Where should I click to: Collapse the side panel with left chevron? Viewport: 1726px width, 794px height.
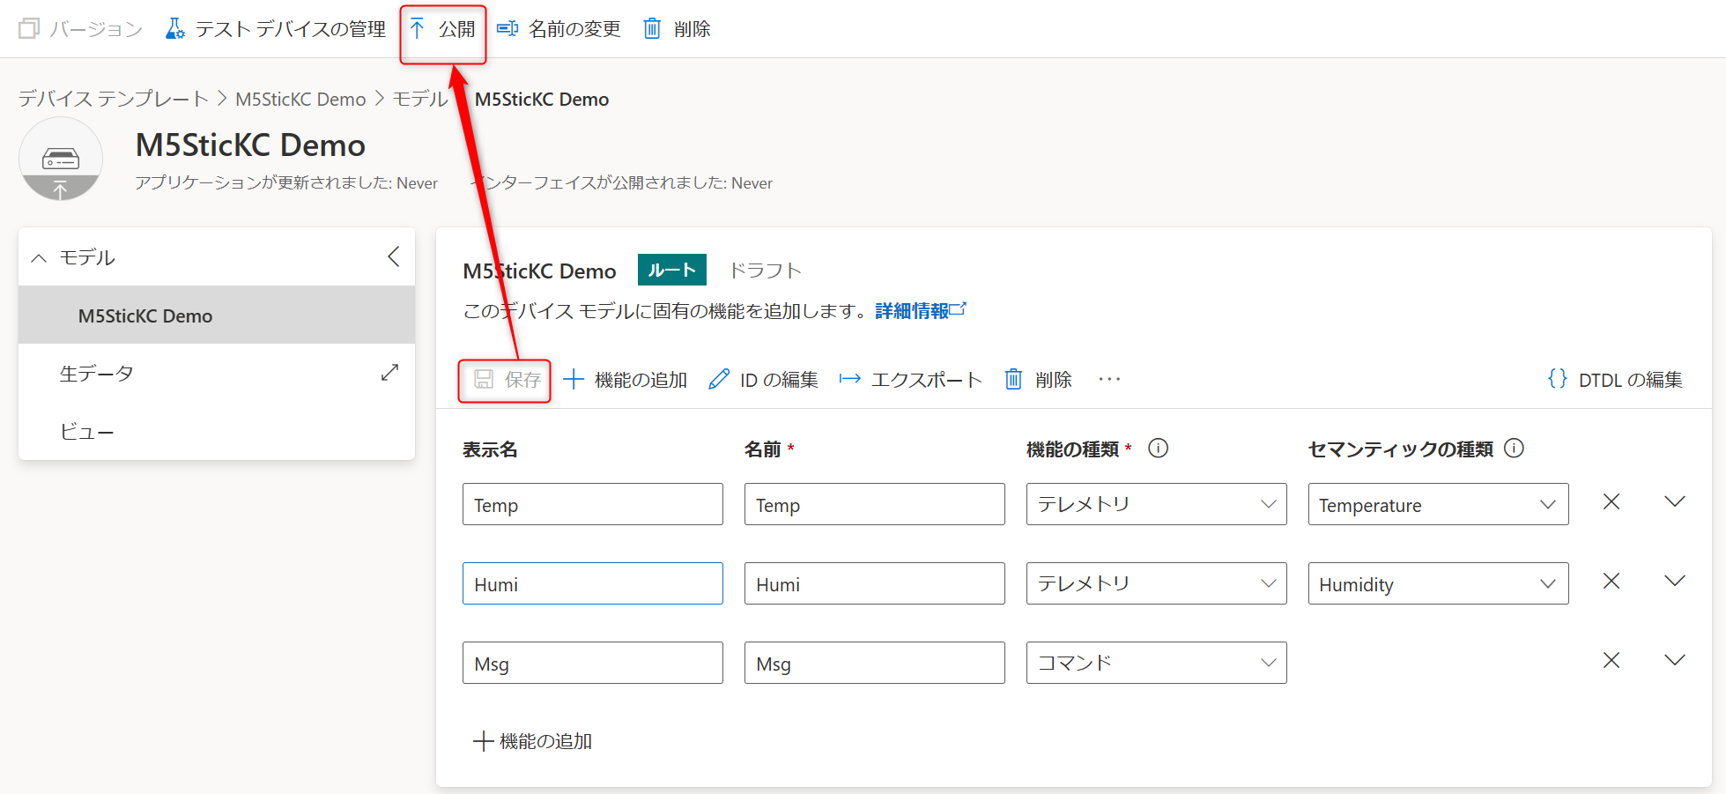pos(394,256)
